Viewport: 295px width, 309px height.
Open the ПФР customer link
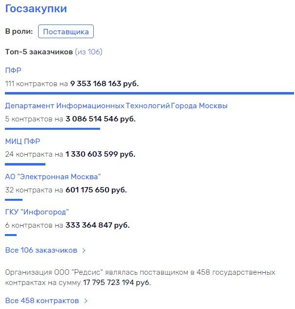[13, 71]
